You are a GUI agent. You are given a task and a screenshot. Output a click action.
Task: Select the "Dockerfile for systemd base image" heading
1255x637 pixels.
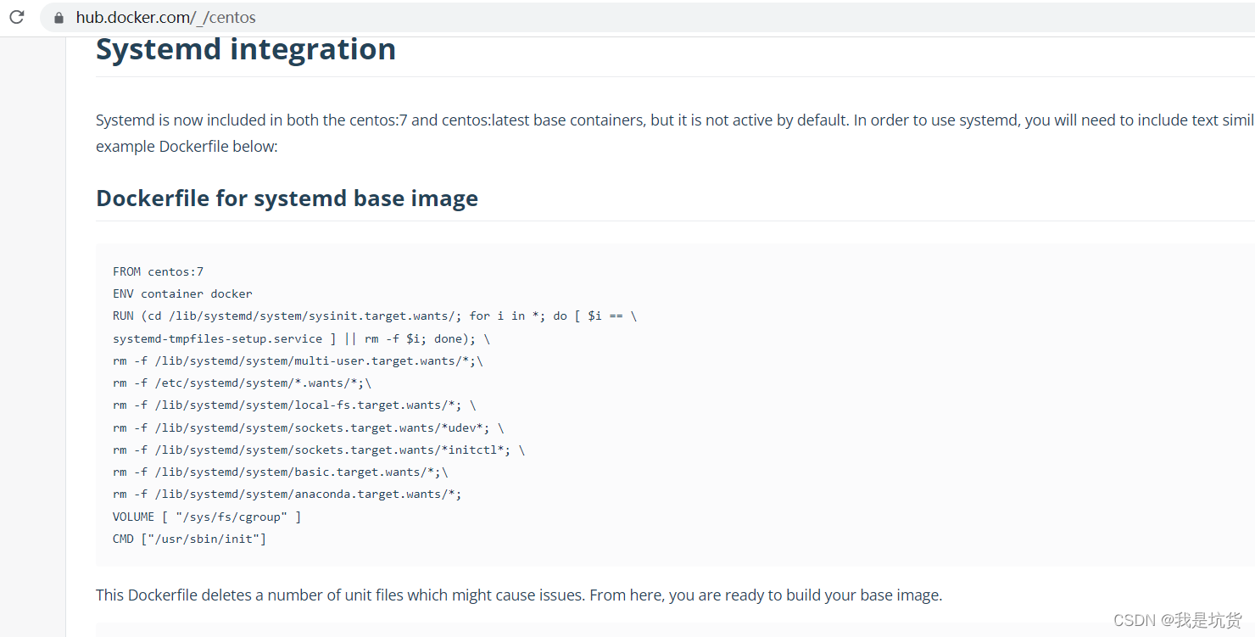pos(287,198)
